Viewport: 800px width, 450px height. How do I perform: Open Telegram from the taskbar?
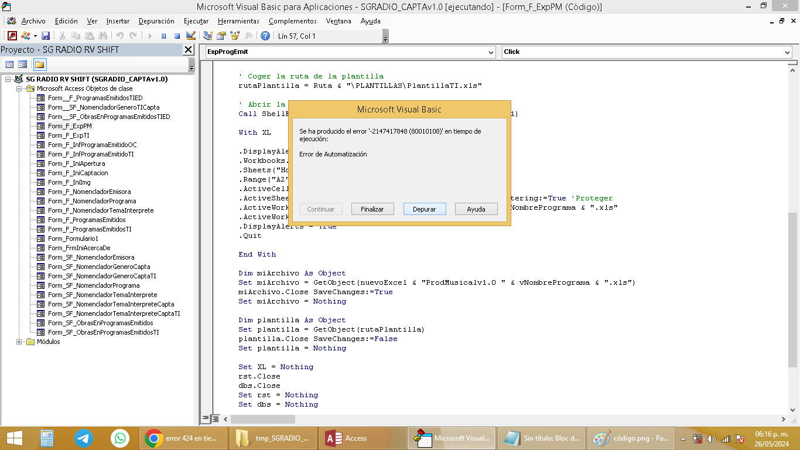[84, 438]
